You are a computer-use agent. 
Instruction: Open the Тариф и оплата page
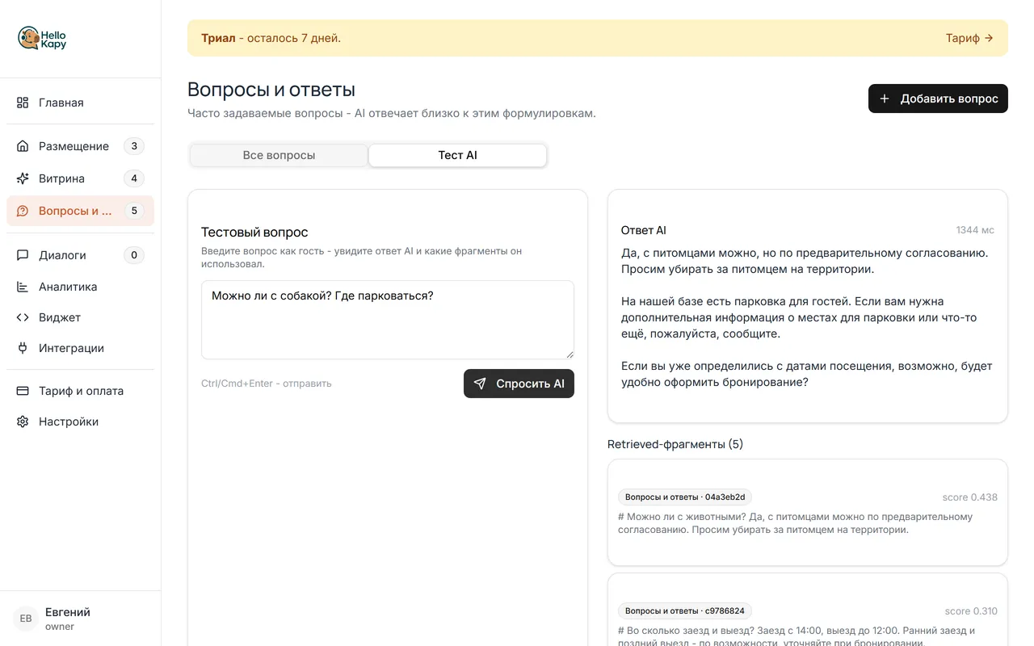tap(80, 391)
